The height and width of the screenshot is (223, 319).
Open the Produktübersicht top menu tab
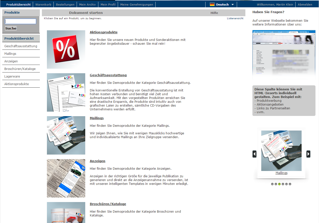click(x=18, y=5)
